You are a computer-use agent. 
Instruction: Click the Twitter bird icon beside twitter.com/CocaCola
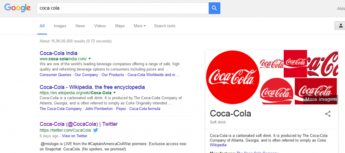[x=95, y=130]
